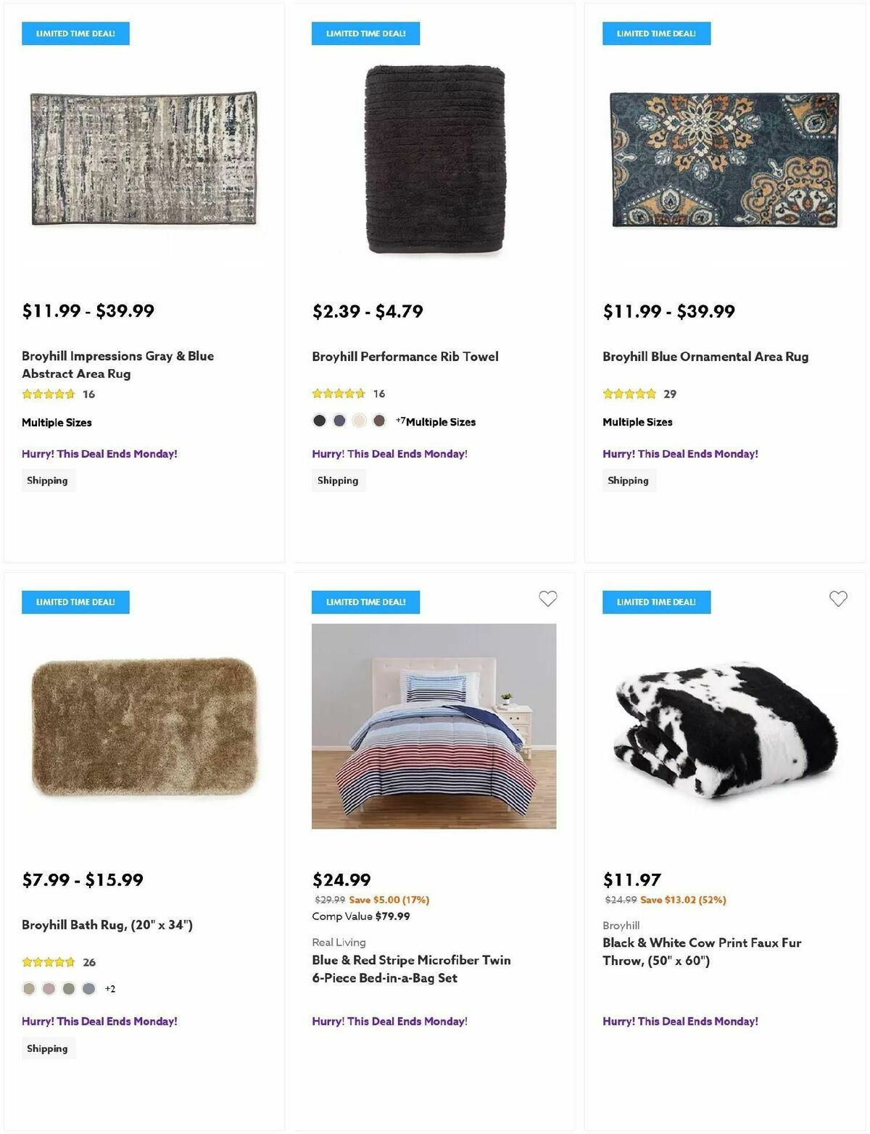
Task: Click the Shipping tag under the Impressions rug
Action: click(48, 480)
